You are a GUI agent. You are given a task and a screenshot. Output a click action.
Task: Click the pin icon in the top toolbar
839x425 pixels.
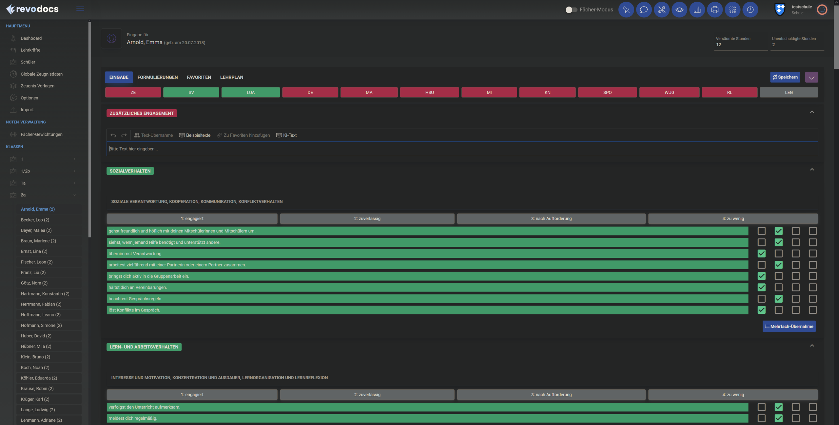[x=626, y=10]
